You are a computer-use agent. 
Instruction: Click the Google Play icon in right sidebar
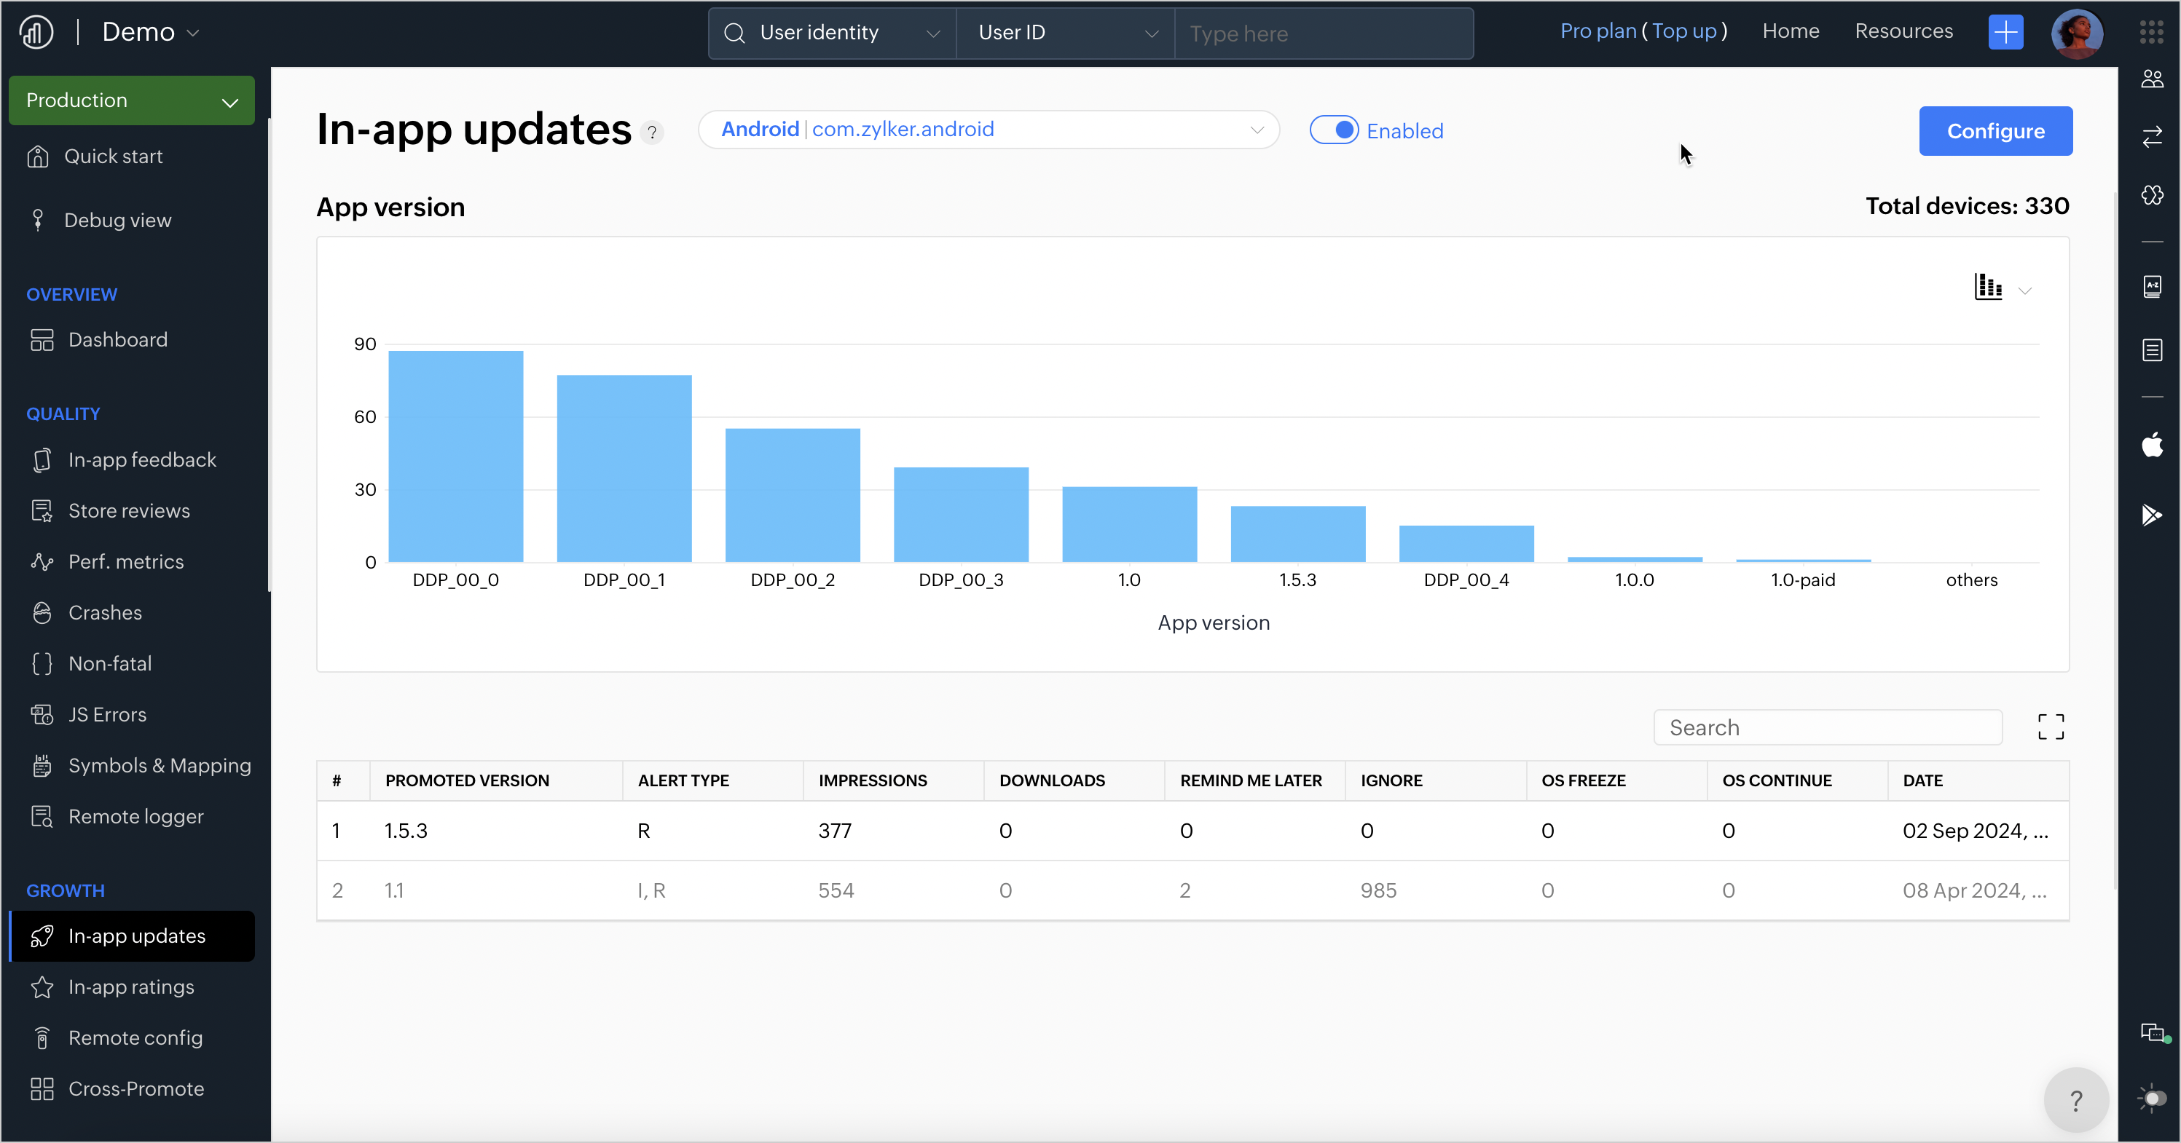(x=2151, y=515)
